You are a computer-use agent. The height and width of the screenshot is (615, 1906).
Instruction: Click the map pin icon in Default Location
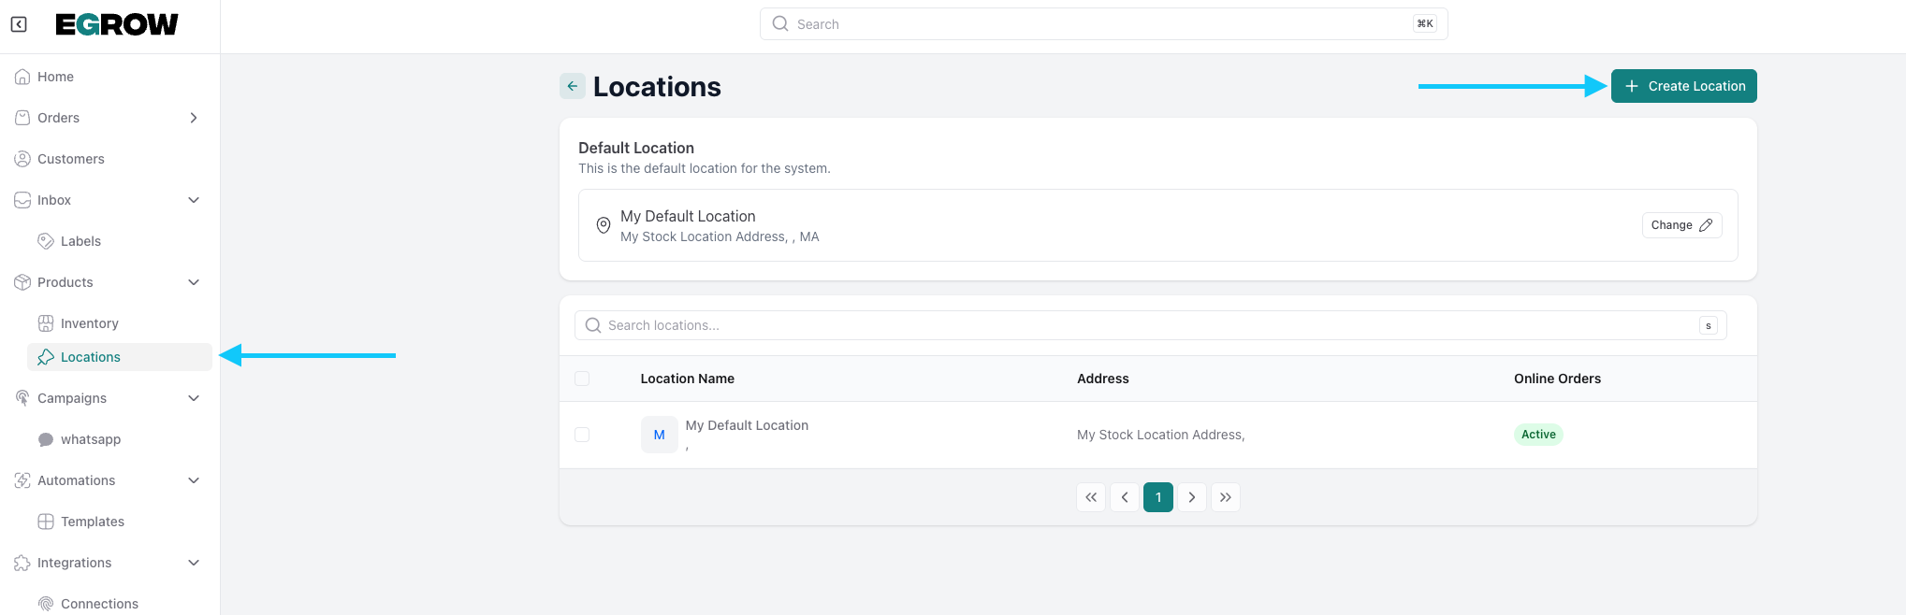pyautogui.click(x=604, y=225)
